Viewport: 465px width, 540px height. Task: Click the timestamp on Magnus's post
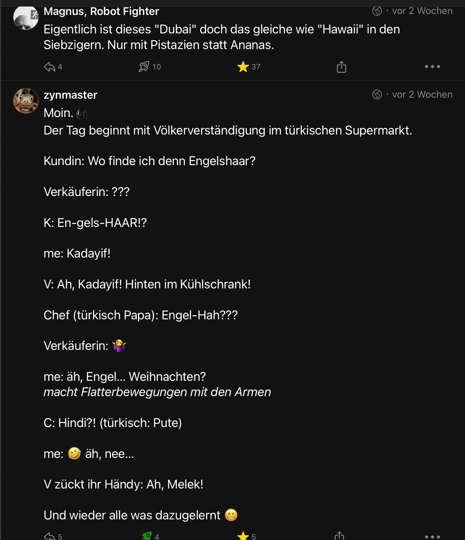pos(422,11)
